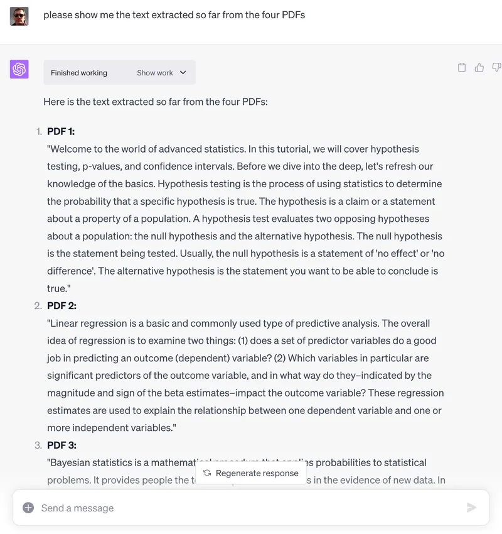Click the PDF 2 heading

coord(61,306)
